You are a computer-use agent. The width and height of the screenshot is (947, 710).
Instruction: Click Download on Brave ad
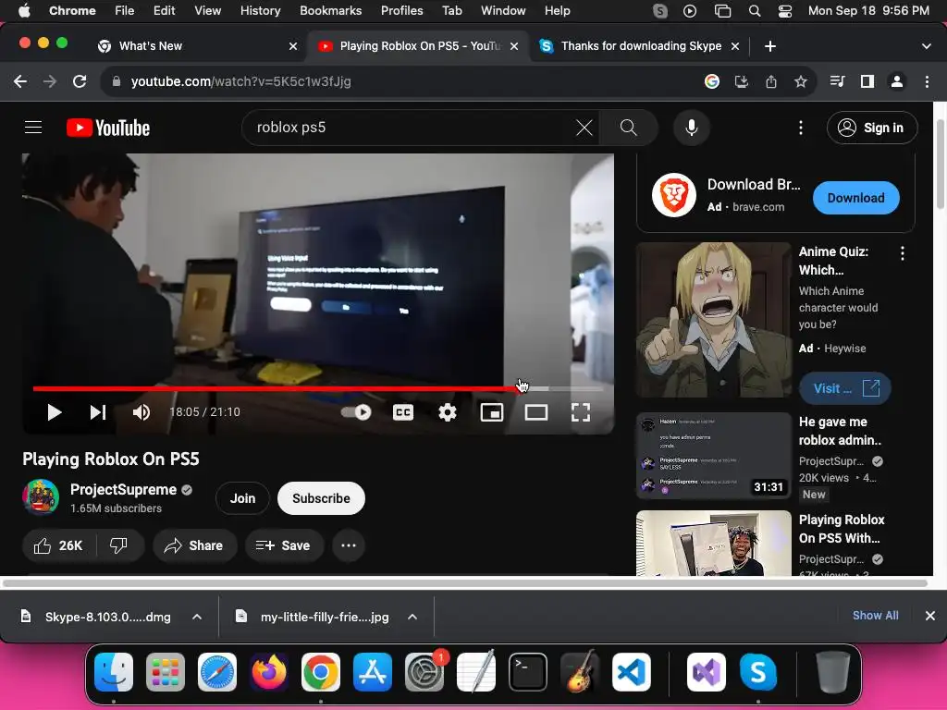click(855, 198)
